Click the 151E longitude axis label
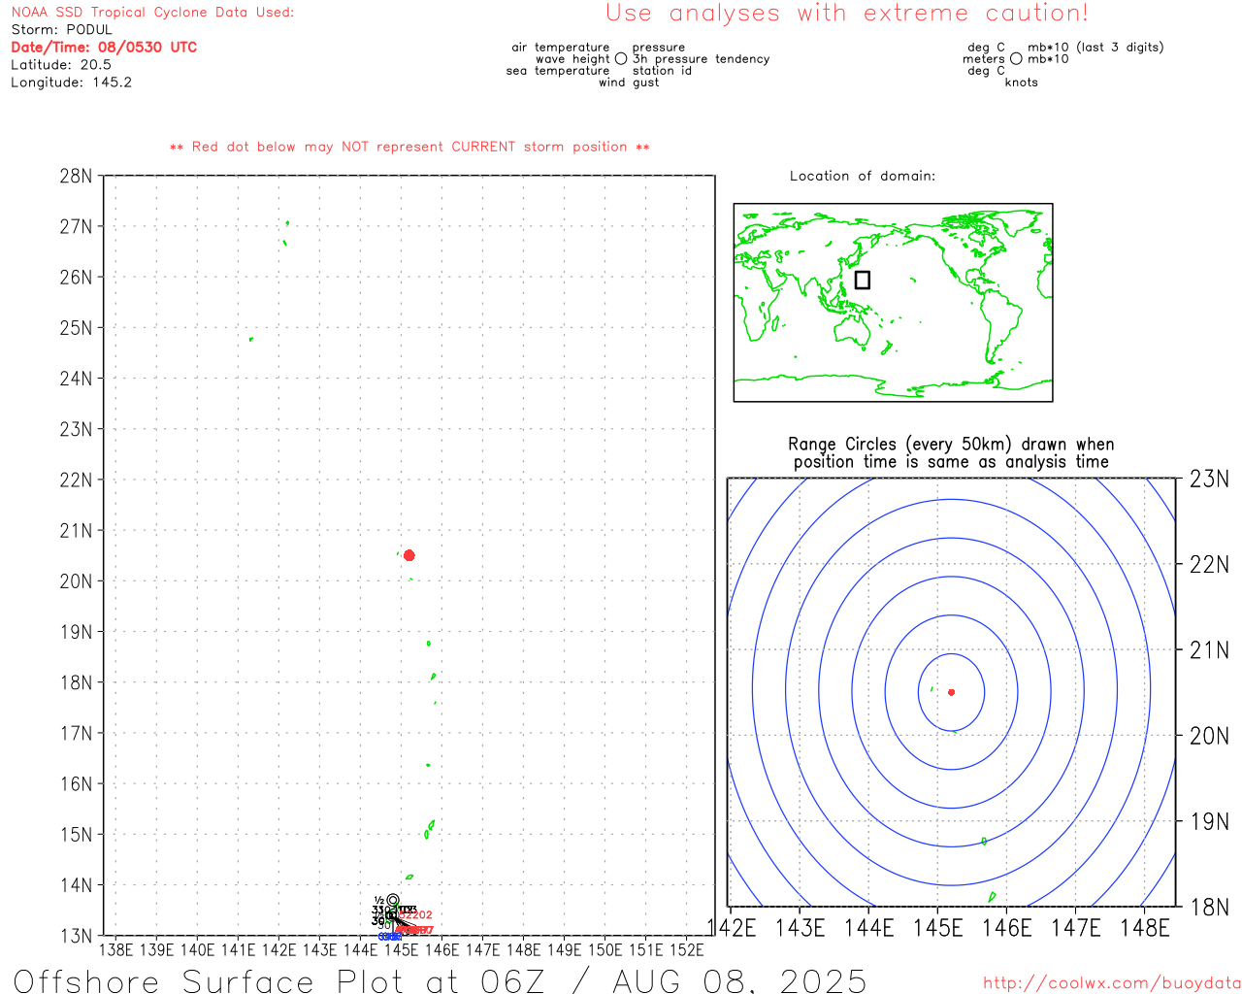This screenshot has width=1242, height=994. (646, 949)
